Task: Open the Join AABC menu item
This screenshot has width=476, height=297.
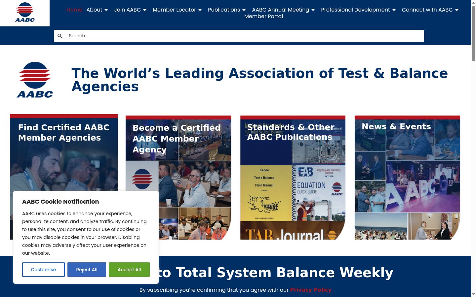Action: (x=127, y=10)
